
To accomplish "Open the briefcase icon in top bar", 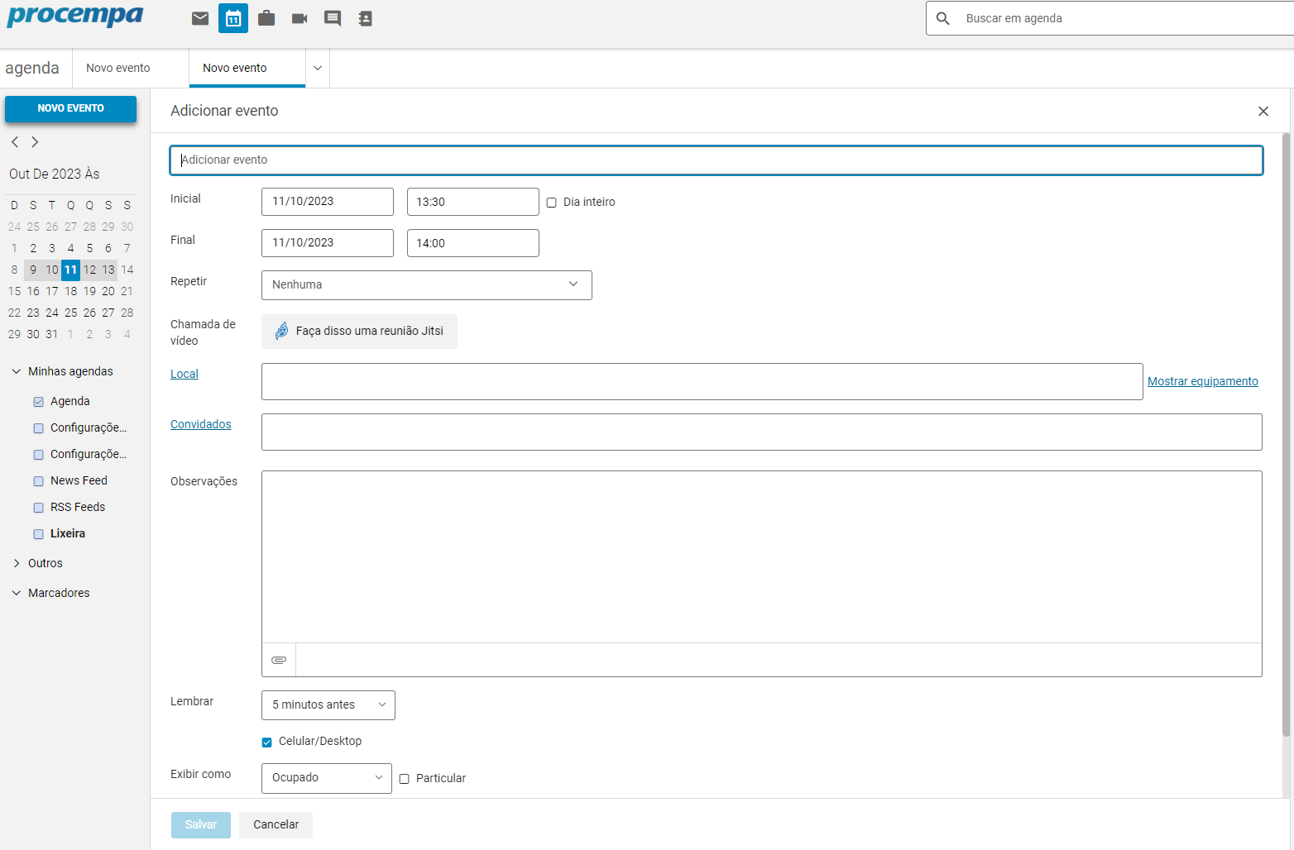I will [266, 18].
